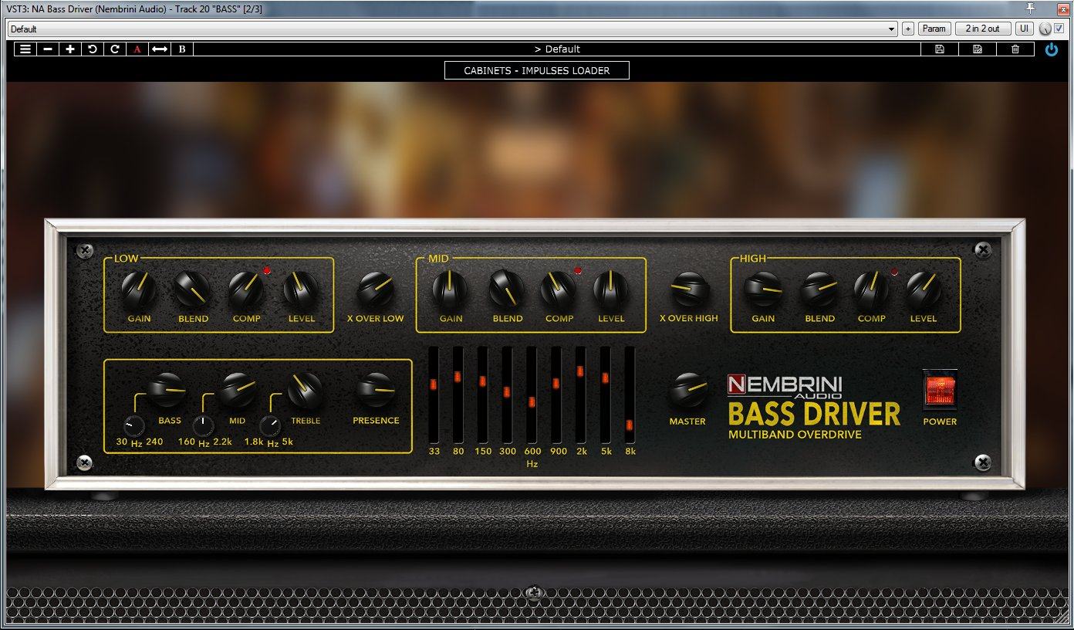Click the MASTER volume knob
The width and height of the screenshot is (1074, 630).
tap(687, 390)
